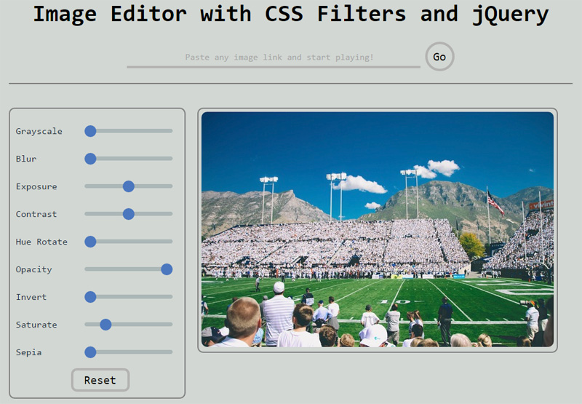This screenshot has height=404, width=582.
Task: Click the page title heading
Action: [x=290, y=14]
